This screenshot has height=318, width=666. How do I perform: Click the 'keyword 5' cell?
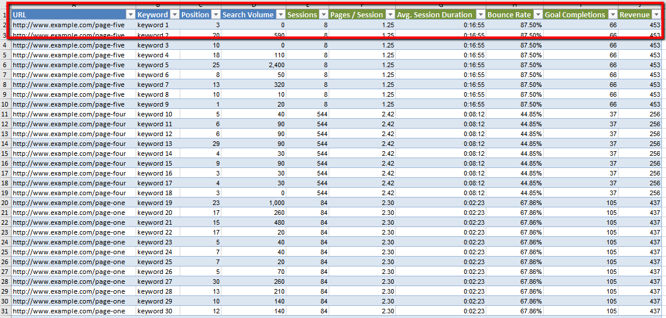158,64
